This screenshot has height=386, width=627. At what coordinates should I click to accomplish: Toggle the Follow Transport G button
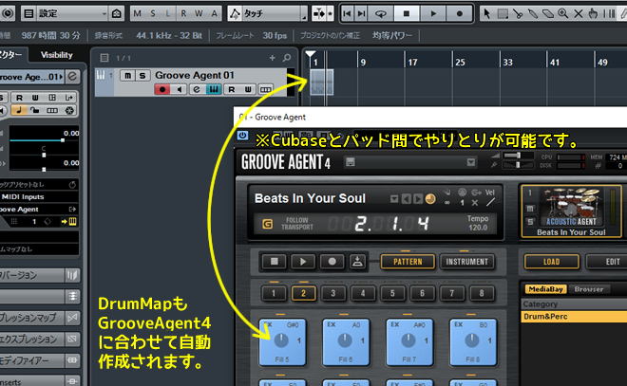click(x=267, y=224)
